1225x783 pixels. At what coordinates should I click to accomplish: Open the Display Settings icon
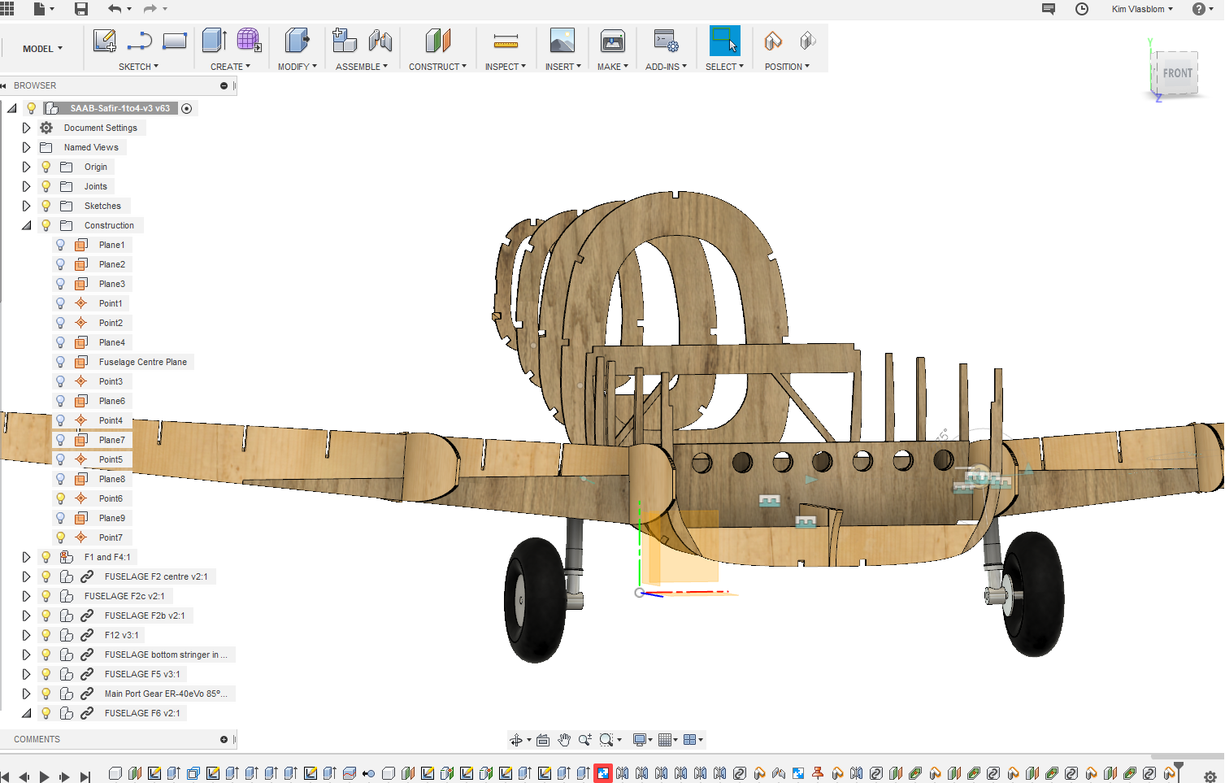tap(641, 740)
